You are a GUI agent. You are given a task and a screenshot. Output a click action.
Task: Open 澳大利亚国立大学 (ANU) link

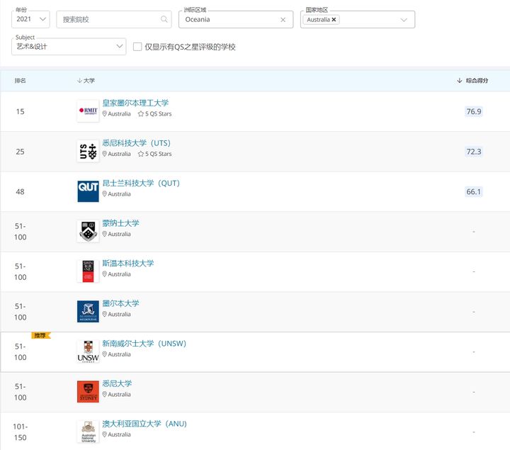pyautogui.click(x=144, y=424)
